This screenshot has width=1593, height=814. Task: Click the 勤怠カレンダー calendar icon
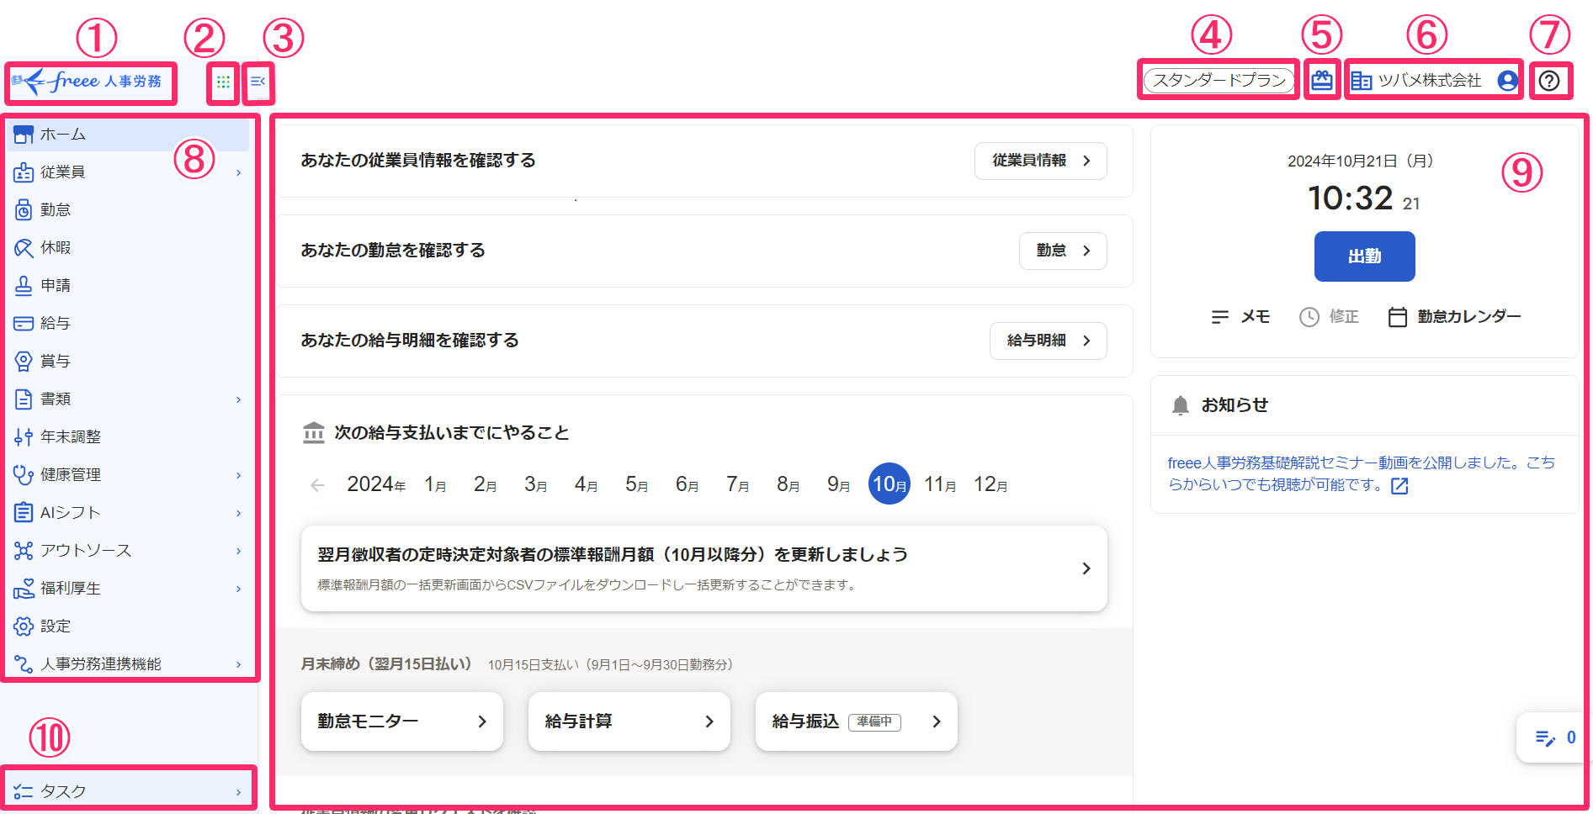1398,317
